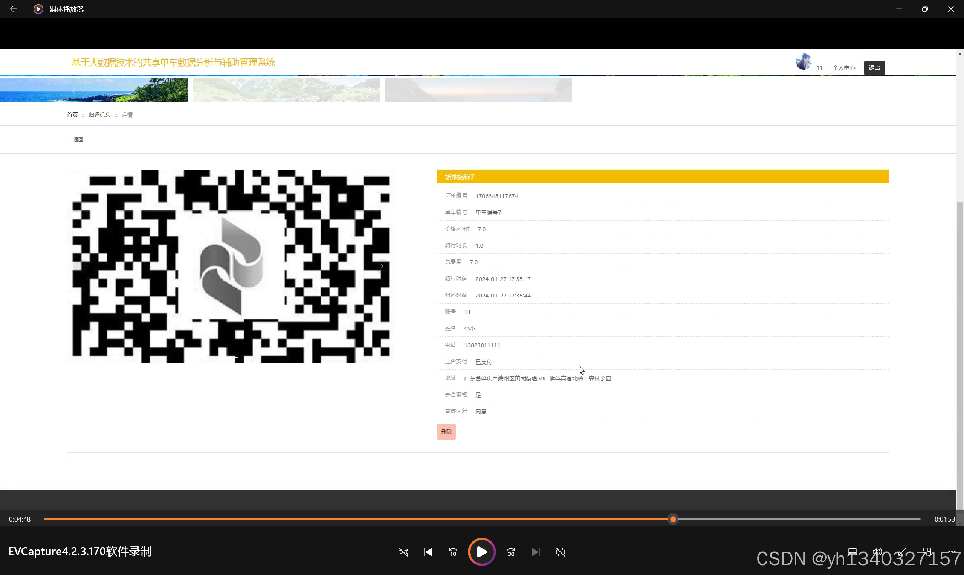Open 个人中心 personal center
This screenshot has width=964, height=575.
[x=844, y=68]
